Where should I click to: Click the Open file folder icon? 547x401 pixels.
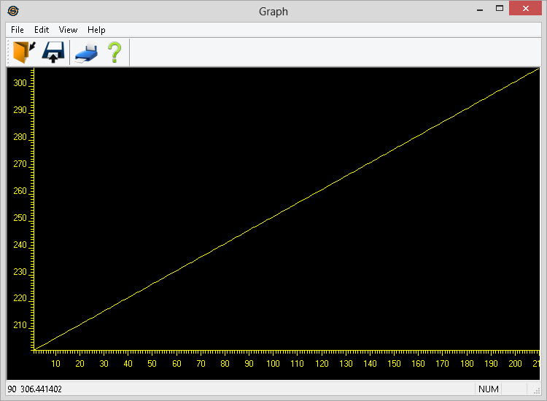click(x=24, y=52)
